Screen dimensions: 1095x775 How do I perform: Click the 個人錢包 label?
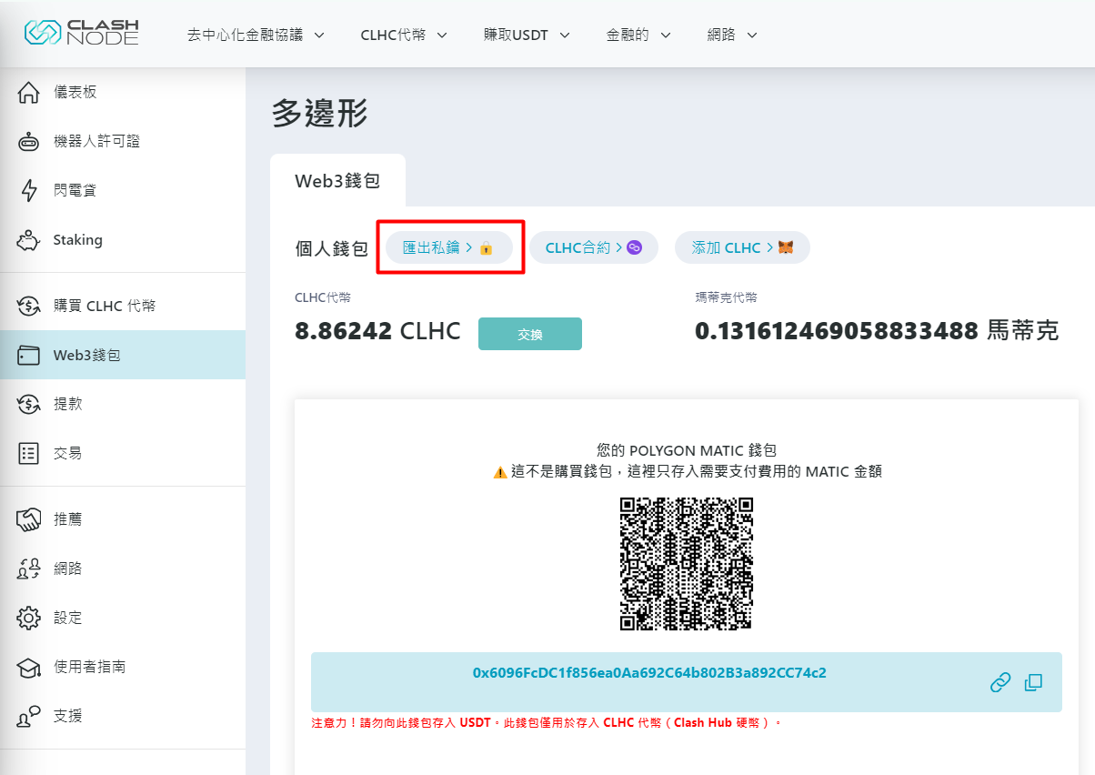[x=331, y=248]
